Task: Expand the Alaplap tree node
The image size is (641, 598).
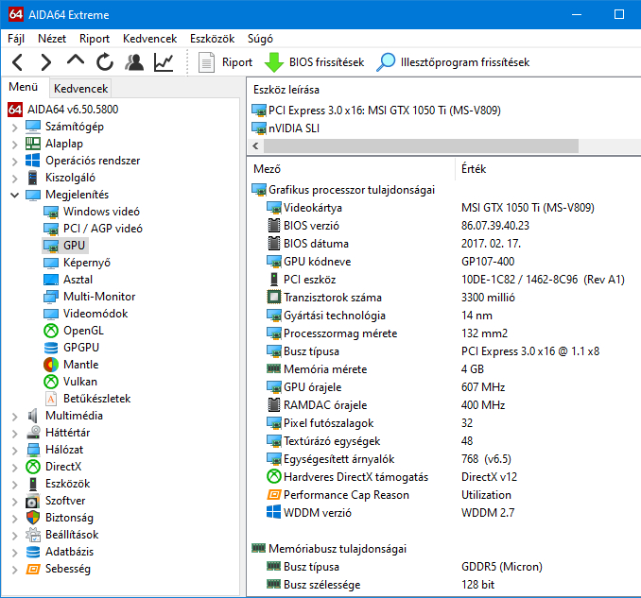Action: pos(15,145)
